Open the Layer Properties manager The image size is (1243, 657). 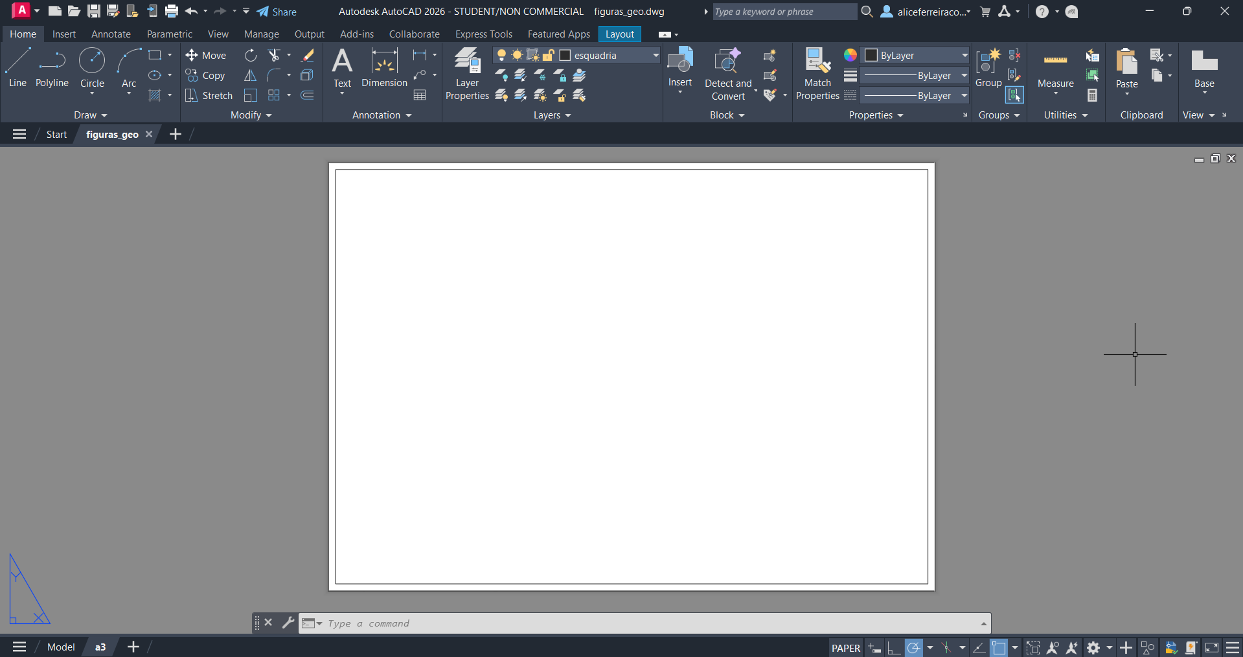coord(467,74)
